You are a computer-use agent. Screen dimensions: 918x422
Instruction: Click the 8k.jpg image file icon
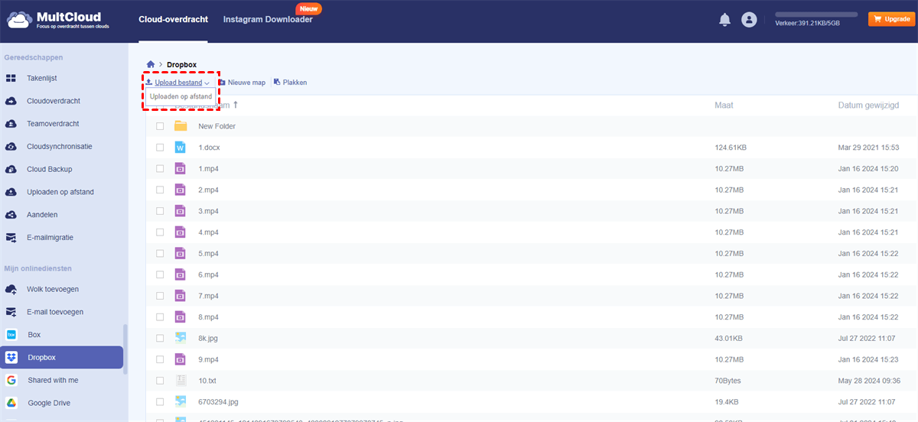coord(181,338)
